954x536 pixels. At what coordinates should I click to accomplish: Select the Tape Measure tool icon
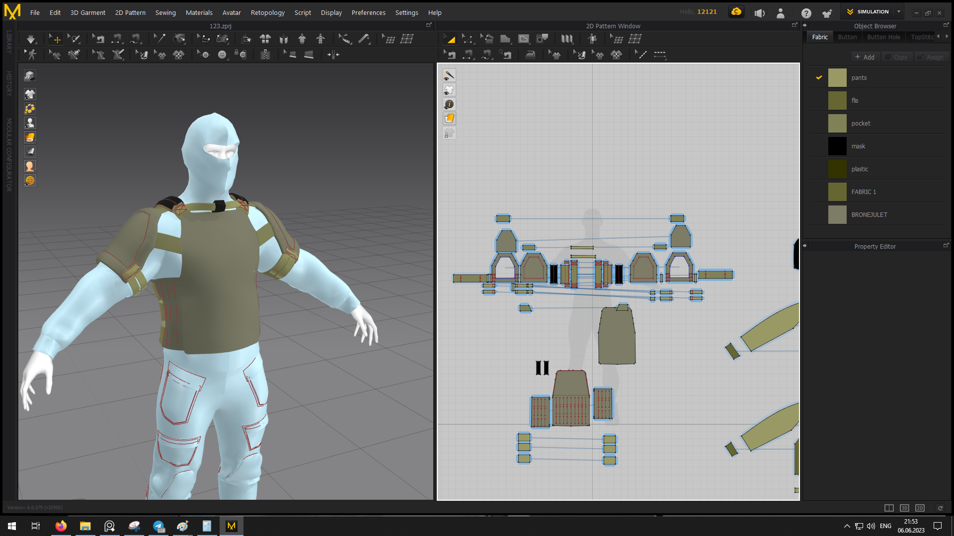pos(364,39)
